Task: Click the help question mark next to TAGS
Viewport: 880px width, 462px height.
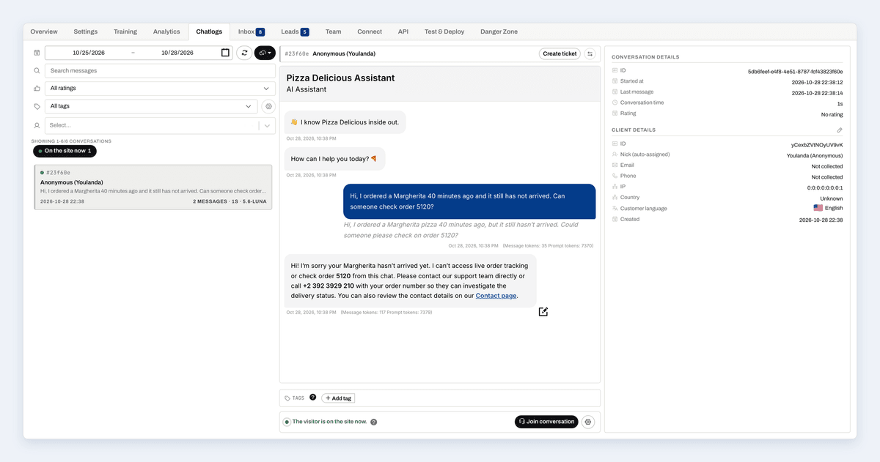Action: [x=313, y=398]
